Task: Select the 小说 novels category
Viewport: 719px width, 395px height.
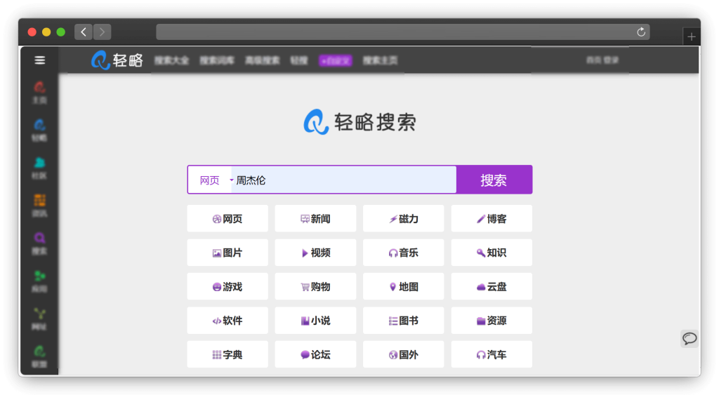Action: (x=315, y=321)
